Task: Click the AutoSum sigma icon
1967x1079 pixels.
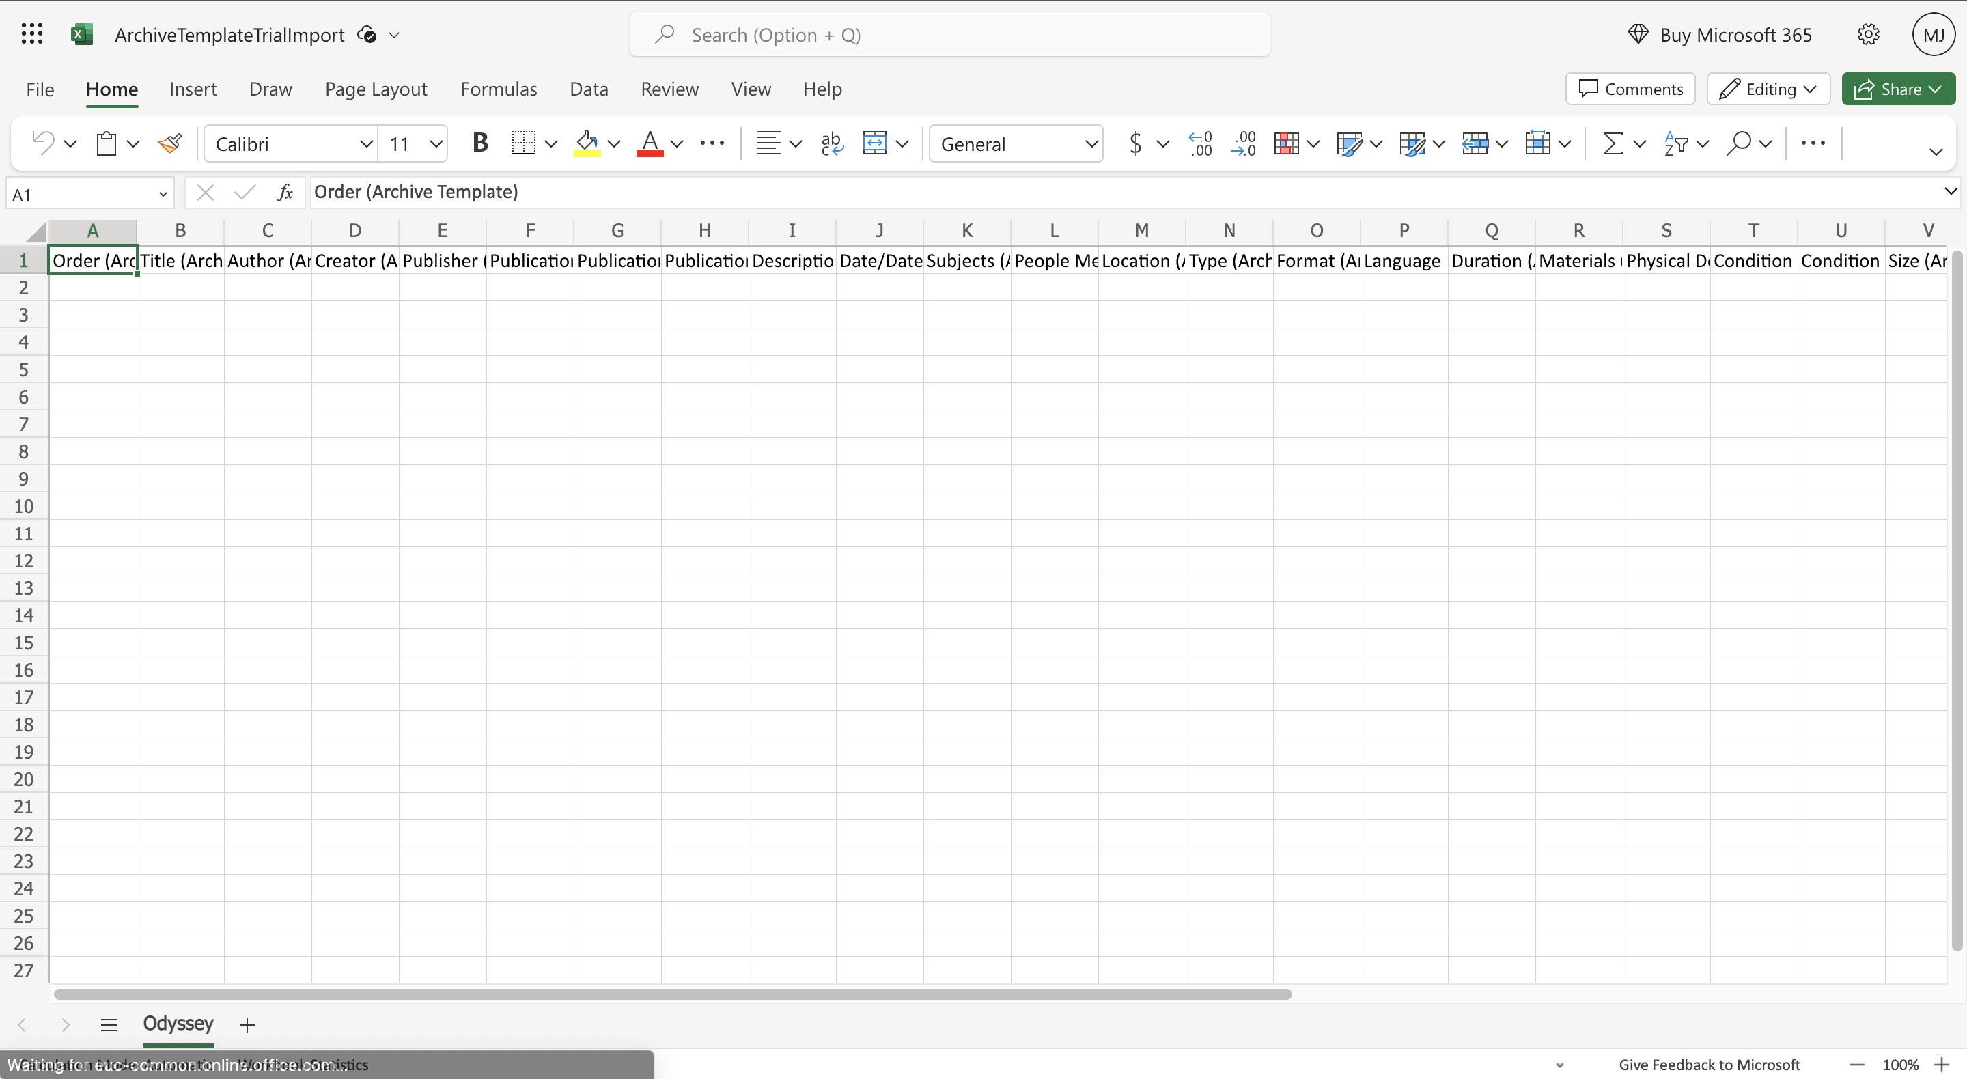Action: 1613,143
